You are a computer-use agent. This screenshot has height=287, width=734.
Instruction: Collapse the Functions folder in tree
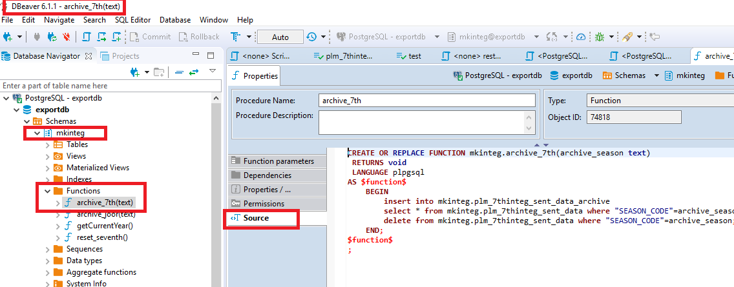[47, 191]
